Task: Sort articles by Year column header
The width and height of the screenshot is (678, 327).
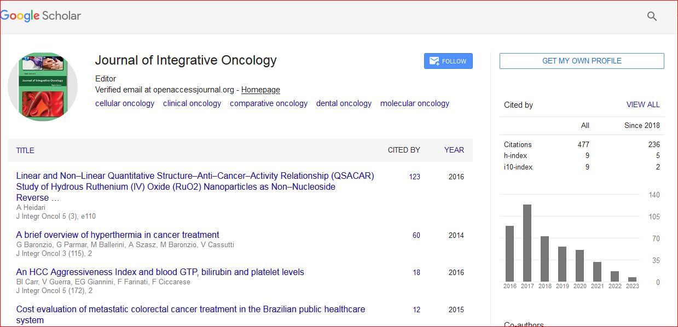Action: [x=454, y=150]
